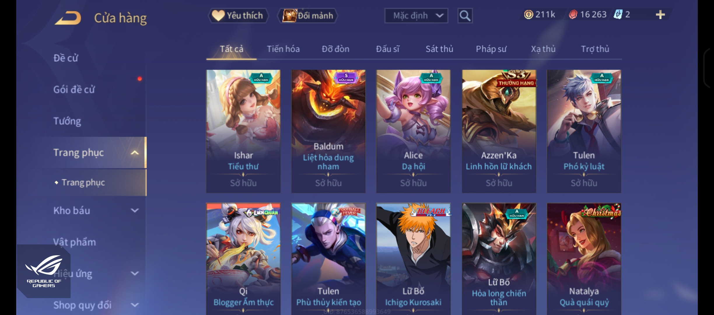This screenshot has height=315, width=714.
Task: Switch to the Pháp sư tab
Action: point(491,49)
